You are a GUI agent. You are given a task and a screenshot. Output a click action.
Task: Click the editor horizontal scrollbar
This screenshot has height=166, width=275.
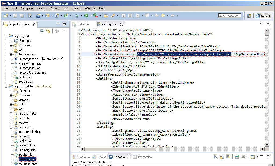172,149
